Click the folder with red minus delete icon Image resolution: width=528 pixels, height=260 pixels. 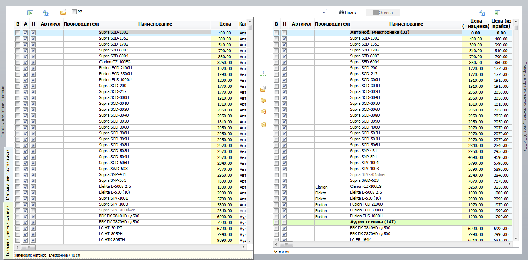click(263, 111)
